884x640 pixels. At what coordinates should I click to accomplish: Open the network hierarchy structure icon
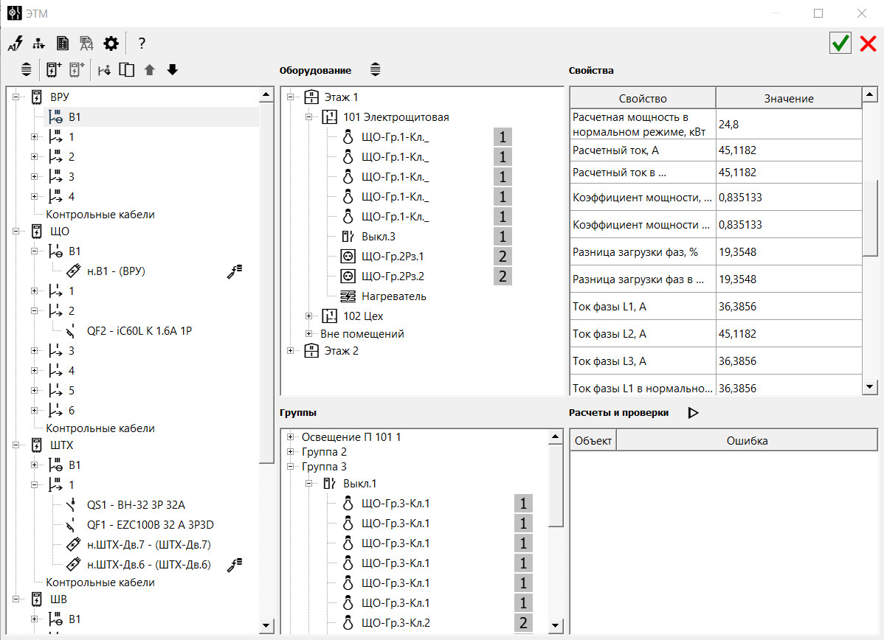[39, 44]
